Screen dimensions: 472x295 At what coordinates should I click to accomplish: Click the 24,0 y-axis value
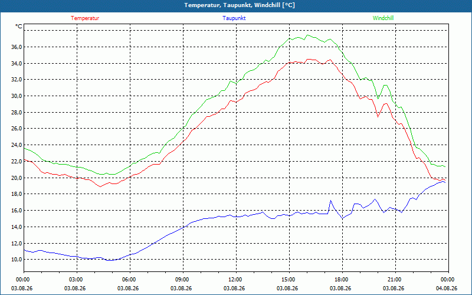point(17,145)
